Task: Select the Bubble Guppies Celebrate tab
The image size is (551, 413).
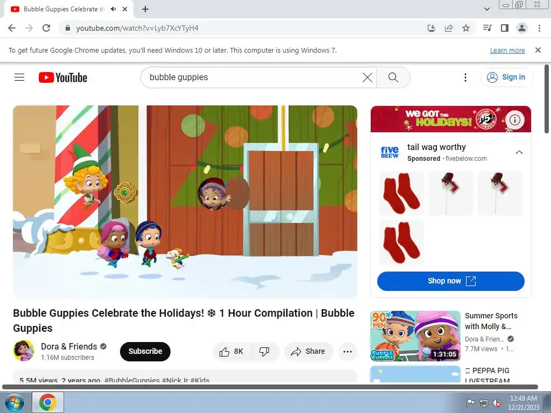Action: coord(64,9)
